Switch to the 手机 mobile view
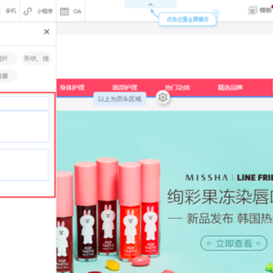This screenshot has height=273, width=273. click(x=11, y=11)
